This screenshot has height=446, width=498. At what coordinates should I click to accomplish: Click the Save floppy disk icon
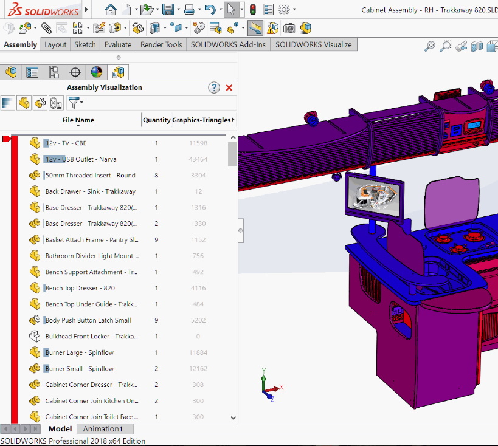168,10
